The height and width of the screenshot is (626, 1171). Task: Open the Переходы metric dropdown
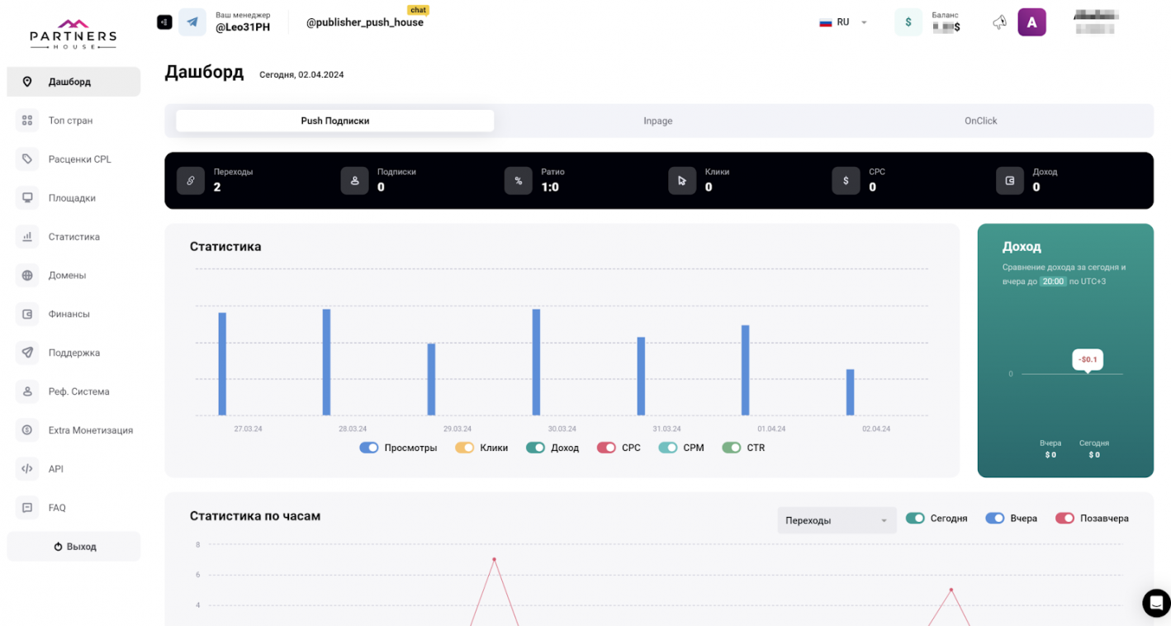837,520
